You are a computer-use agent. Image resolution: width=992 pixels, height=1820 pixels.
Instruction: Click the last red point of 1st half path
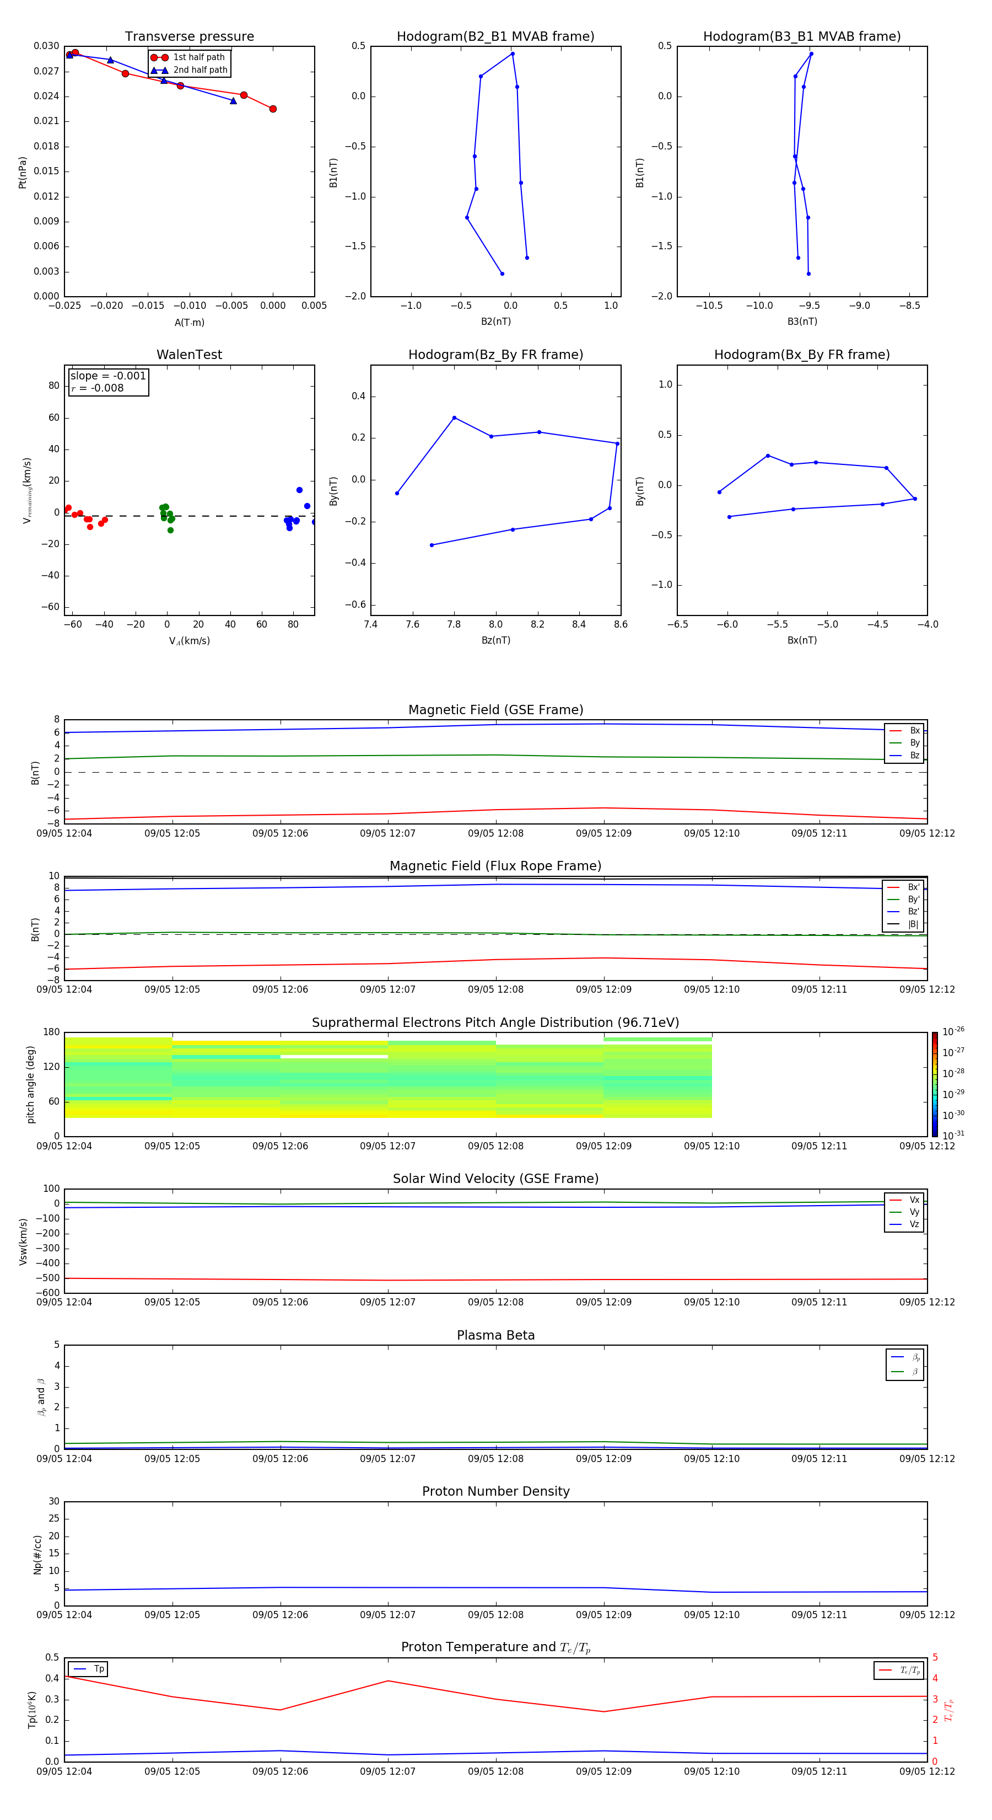coord(273,109)
